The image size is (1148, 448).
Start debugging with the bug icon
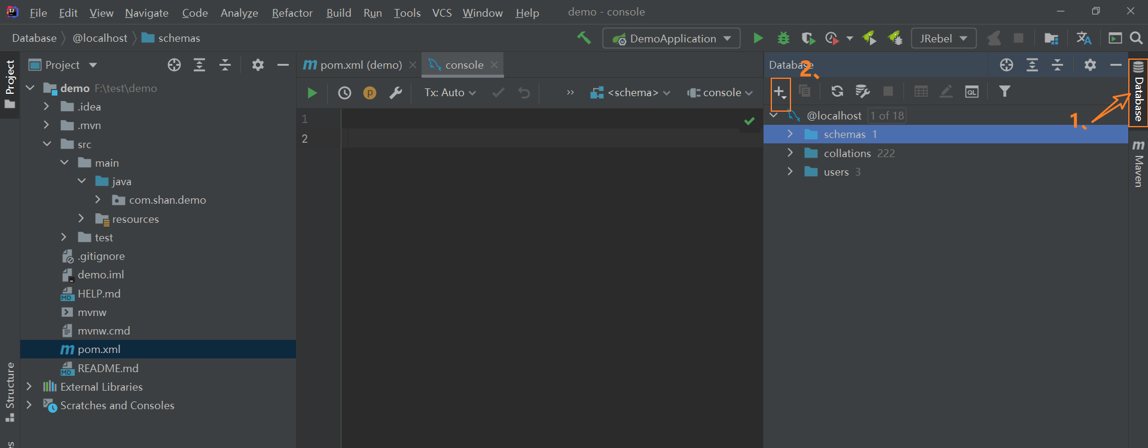pyautogui.click(x=783, y=38)
